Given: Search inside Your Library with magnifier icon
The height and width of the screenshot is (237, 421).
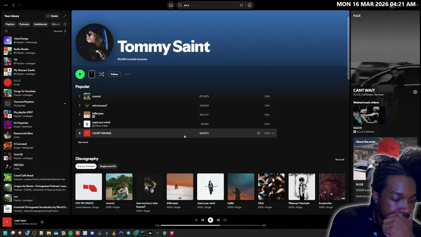Looking at the screenshot, I should coord(6,31).
